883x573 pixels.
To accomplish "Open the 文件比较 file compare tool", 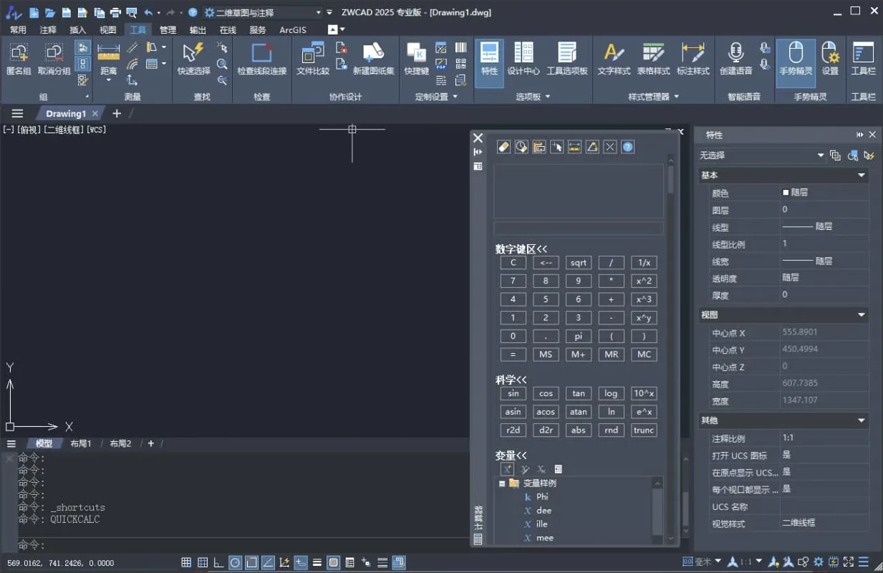I will click(x=313, y=59).
